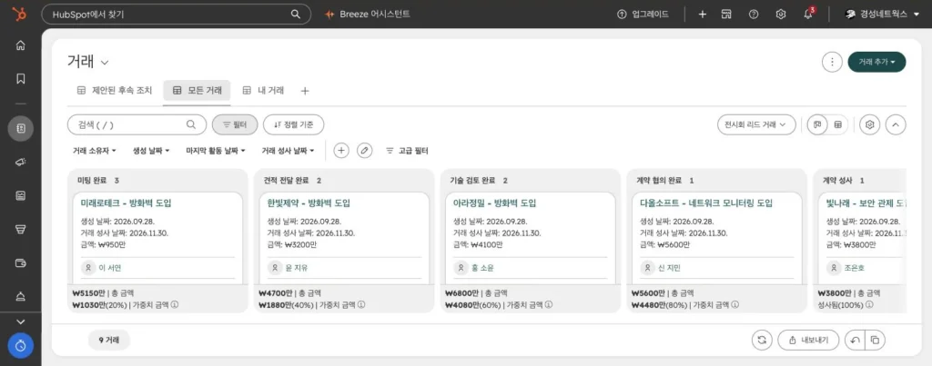Open deal 한빛제약 - 방화벽 도입
Screen dimensions: 932x366
309,203
